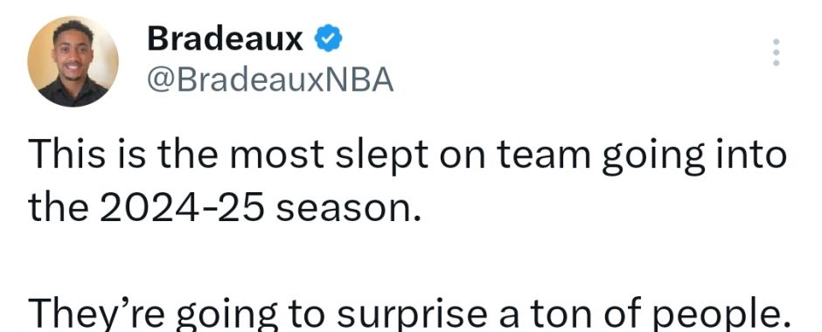Screen dimensions: 822x332
Task: Click the text '2024-25' in the tweet
Action: point(180,208)
